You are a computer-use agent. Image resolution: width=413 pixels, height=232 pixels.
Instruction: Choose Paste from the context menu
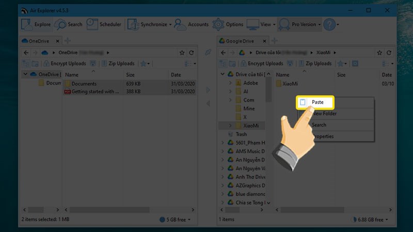315,102
